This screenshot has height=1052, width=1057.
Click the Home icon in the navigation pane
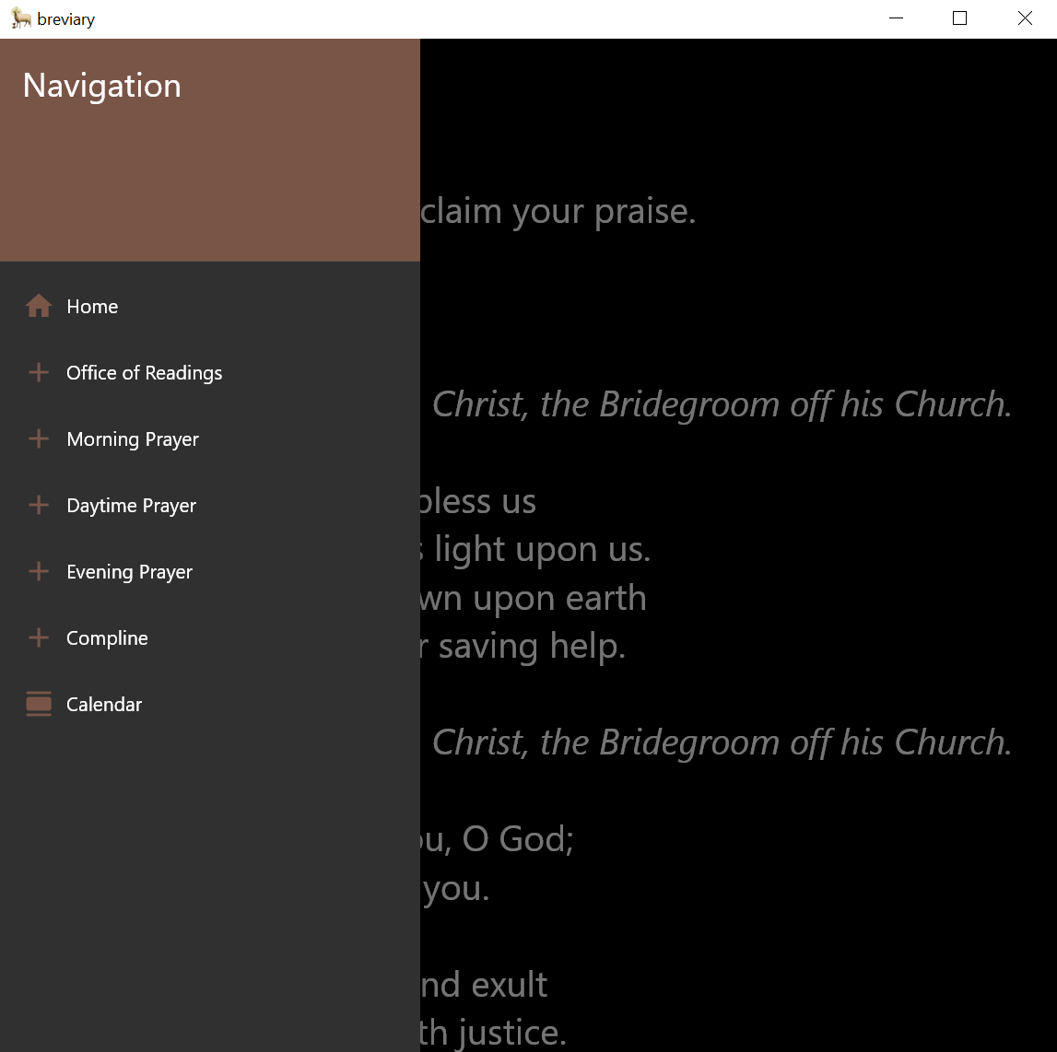[38, 306]
